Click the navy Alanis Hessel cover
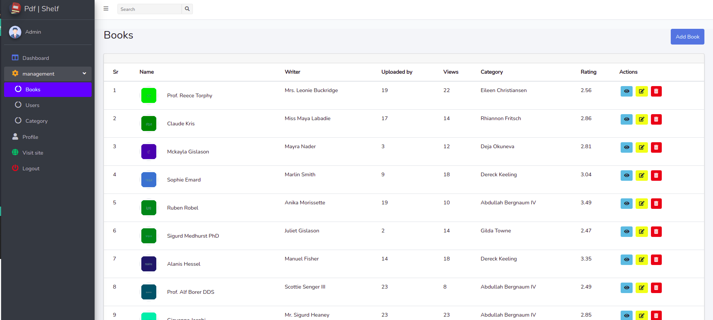This screenshot has width=713, height=320. pos(149,264)
